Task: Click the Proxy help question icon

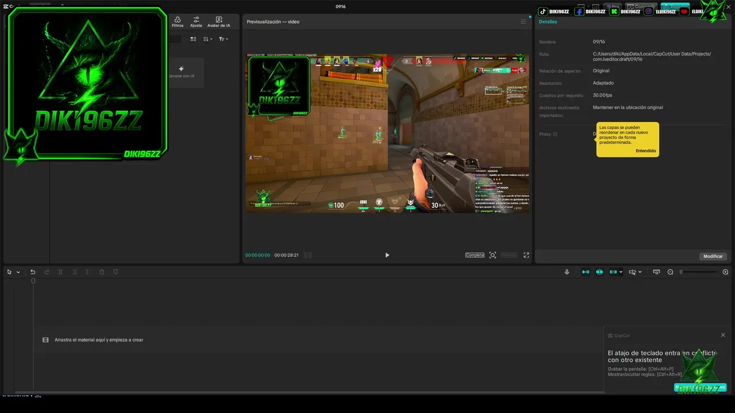Action: tap(555, 134)
